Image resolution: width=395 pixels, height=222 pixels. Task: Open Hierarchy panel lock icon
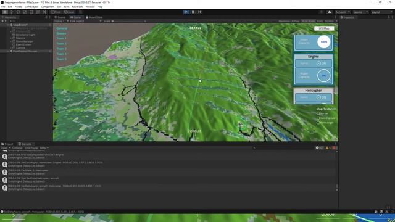click(46, 17)
